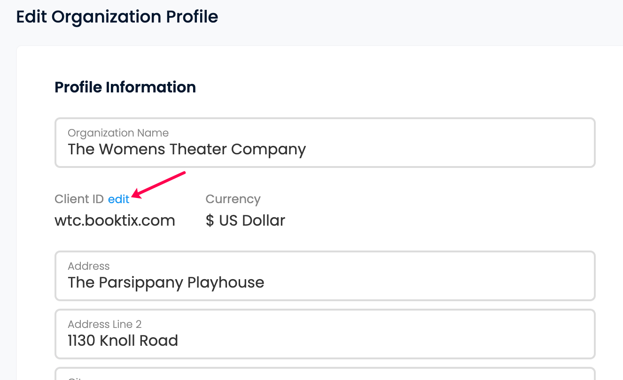Click the Address floating label
The height and width of the screenshot is (380, 623).
coord(88,266)
